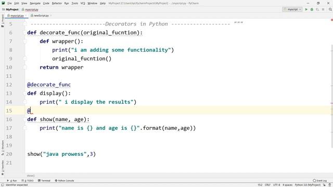Toggle fold marker at line 10
Screen dimensions: 333x187
click(x=25, y=67)
